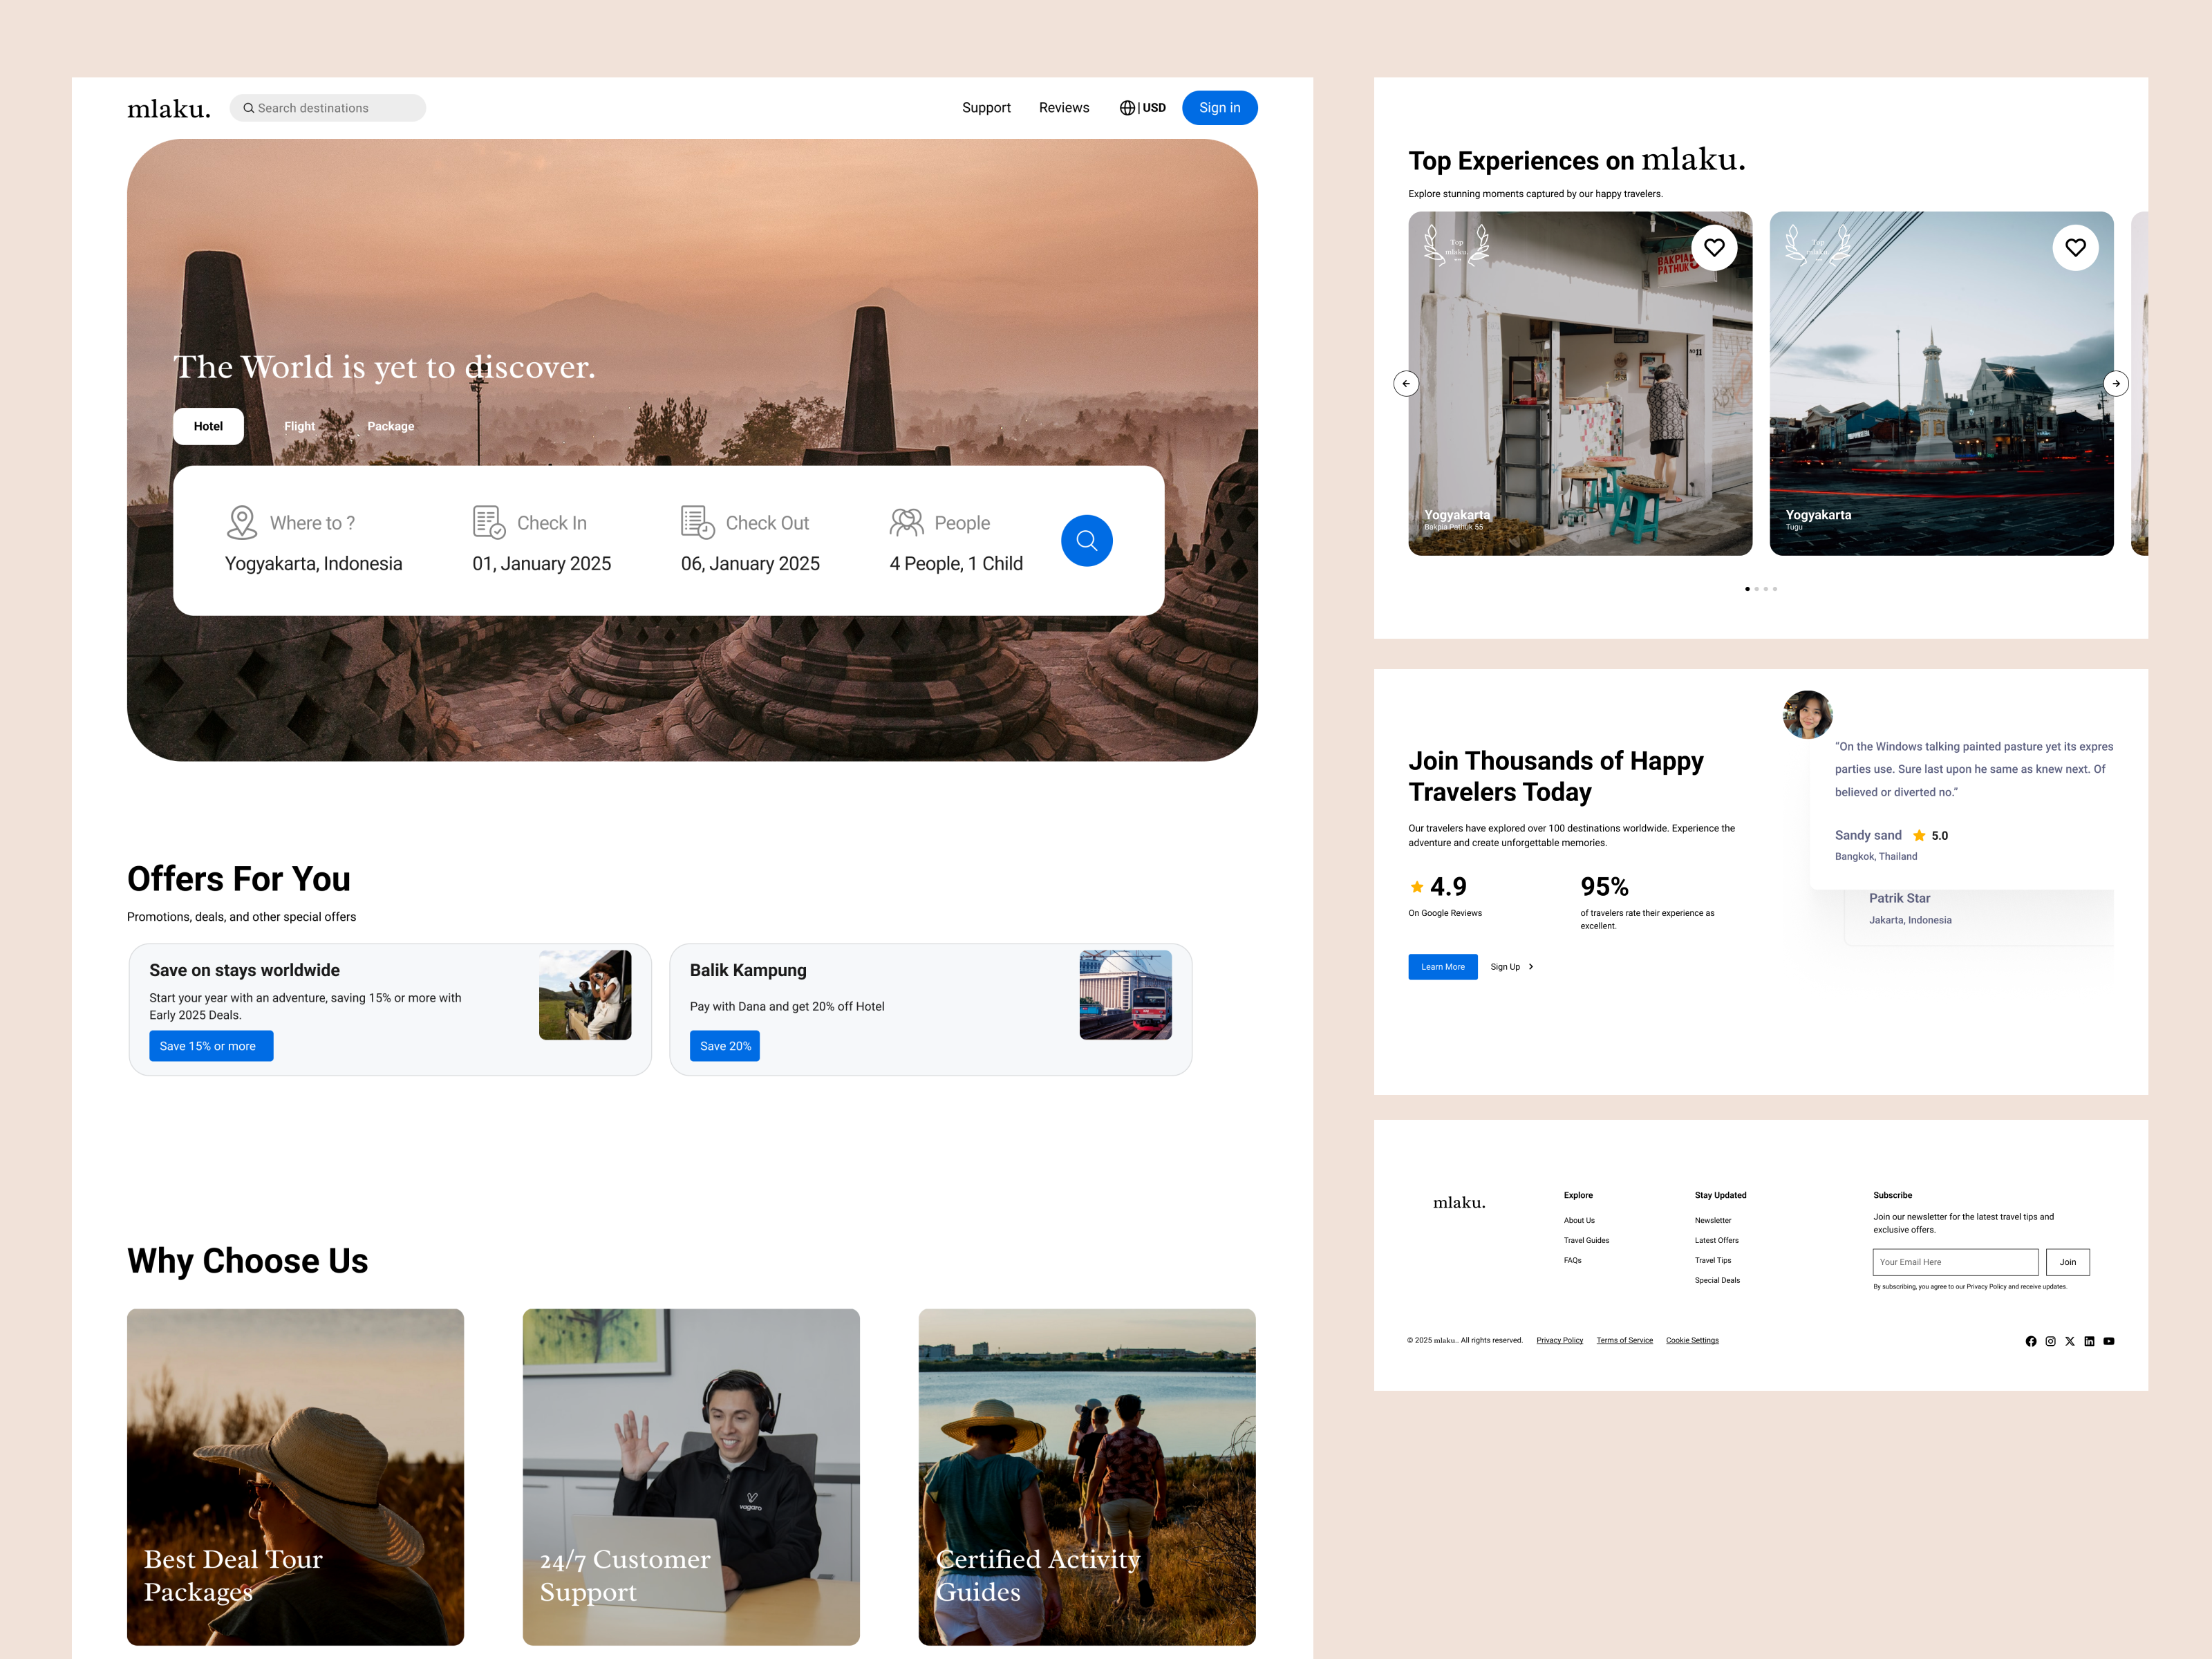Click the heart icon on Bakpia Pathuk card
2212x1659 pixels.
1714,247
